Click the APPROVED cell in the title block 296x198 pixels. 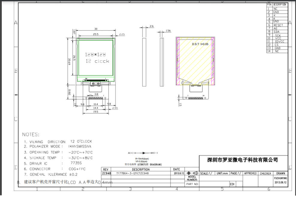pyautogui.click(x=250, y=173)
